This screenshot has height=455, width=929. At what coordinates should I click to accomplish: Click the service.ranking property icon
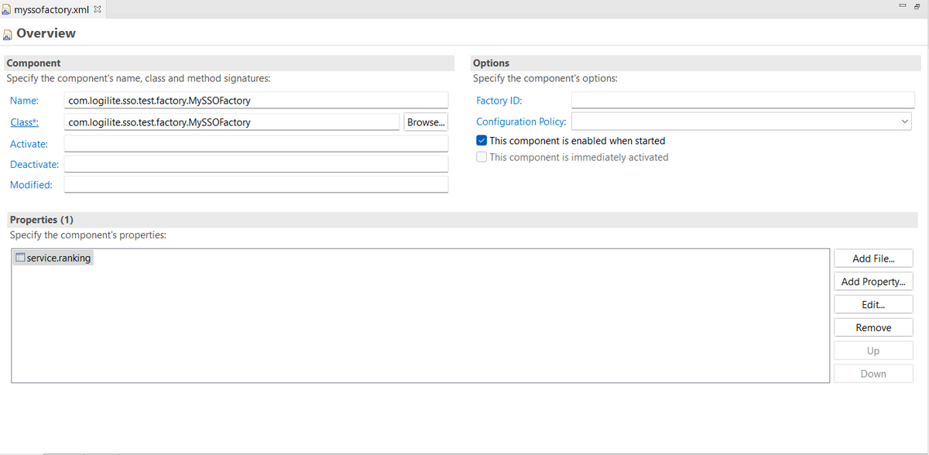click(20, 258)
